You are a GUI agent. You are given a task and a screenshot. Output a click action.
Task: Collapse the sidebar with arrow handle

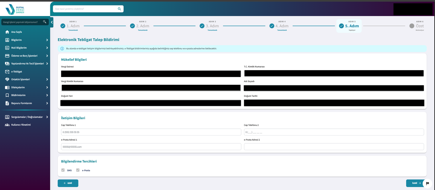[x=52, y=22]
